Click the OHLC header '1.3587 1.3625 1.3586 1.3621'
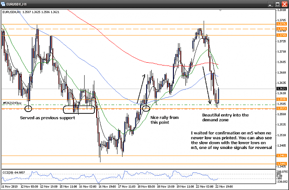 (x=41, y=12)
